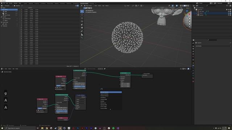Open Spotify from the taskbar
Viewport: 232px width, 130px height.
click(113, 128)
